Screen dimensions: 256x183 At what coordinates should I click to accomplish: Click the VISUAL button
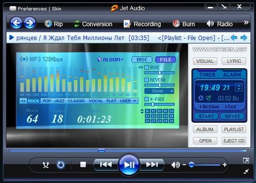(205, 61)
